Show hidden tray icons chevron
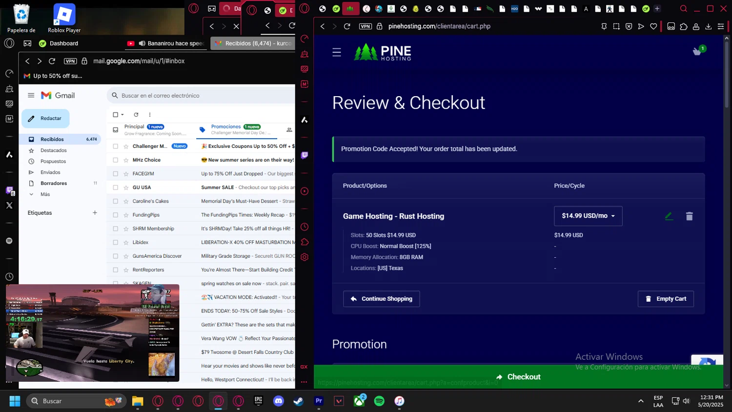732x412 pixels. tap(640, 401)
